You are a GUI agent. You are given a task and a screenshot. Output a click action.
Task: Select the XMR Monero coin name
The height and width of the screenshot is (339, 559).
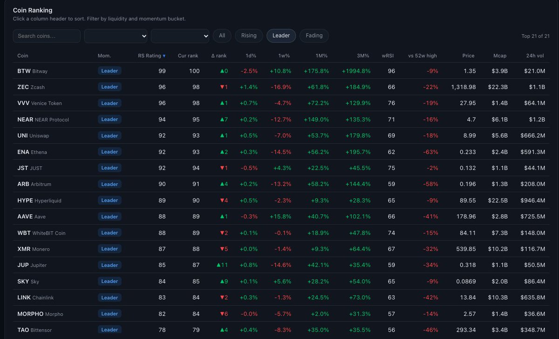pos(34,249)
